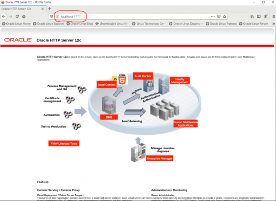The image size is (276, 201).
Task: Click the Oracle HTTP Server 12c page title
Action: pyautogui.click(x=59, y=40)
